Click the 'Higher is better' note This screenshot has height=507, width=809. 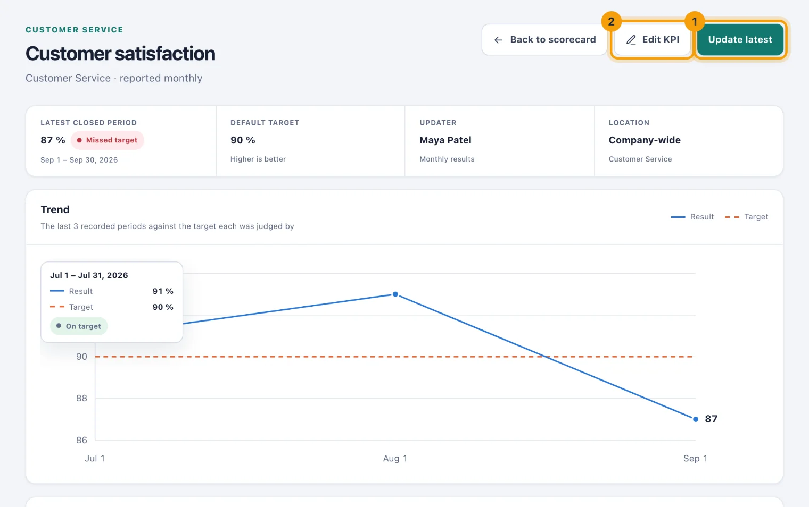click(258, 159)
